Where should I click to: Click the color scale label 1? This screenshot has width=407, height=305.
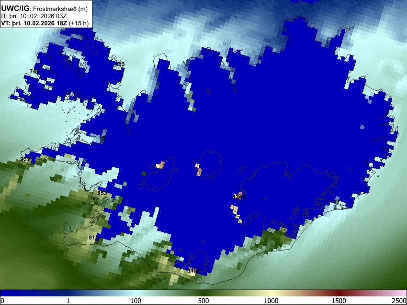(68, 301)
